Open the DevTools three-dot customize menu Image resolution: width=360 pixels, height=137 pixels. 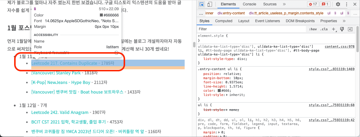coord(347,4)
